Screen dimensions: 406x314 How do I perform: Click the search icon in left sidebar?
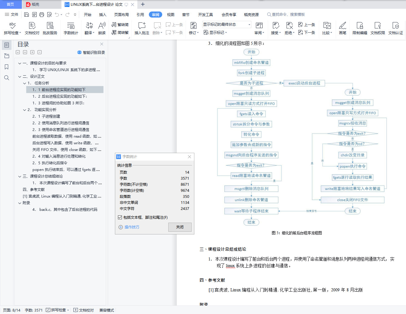6,78
